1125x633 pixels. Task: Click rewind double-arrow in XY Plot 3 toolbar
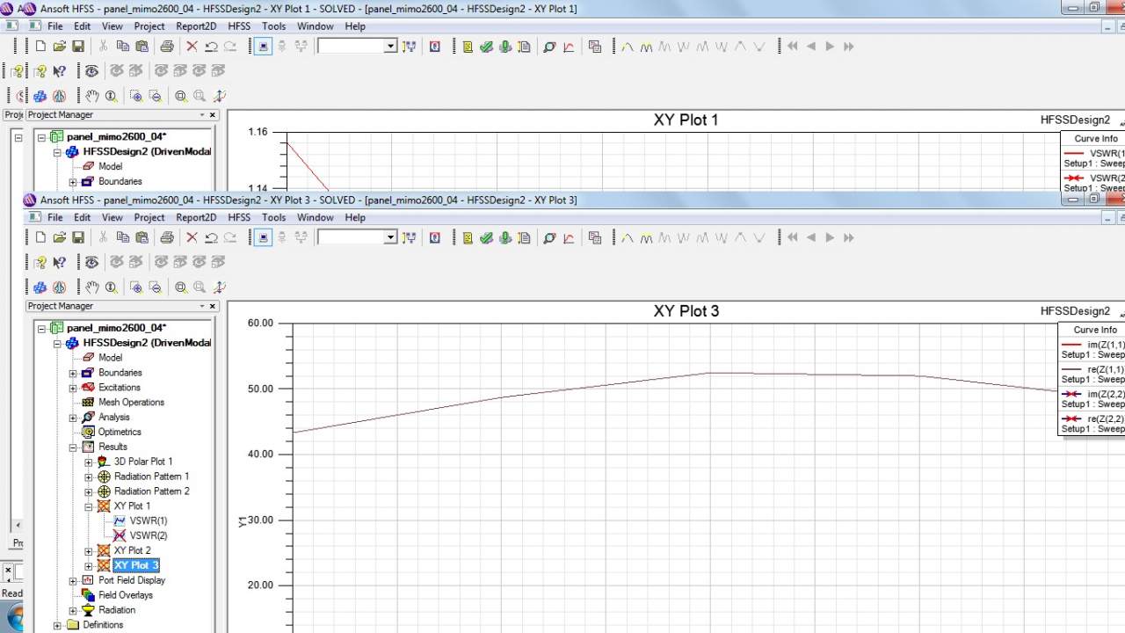point(792,237)
